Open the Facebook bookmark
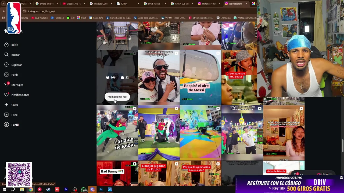This screenshot has width=344, height=193. click(57, 18)
